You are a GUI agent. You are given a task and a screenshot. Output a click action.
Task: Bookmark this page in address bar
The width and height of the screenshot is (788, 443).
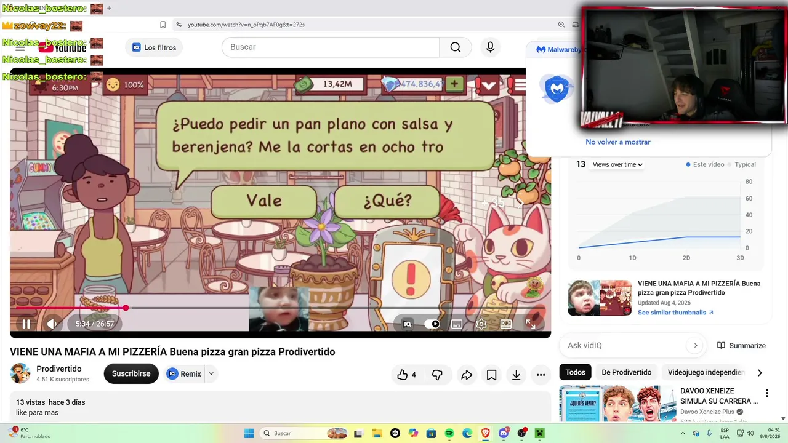point(163,25)
